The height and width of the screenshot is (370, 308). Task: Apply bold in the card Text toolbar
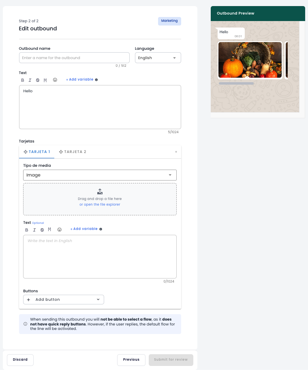point(27,230)
